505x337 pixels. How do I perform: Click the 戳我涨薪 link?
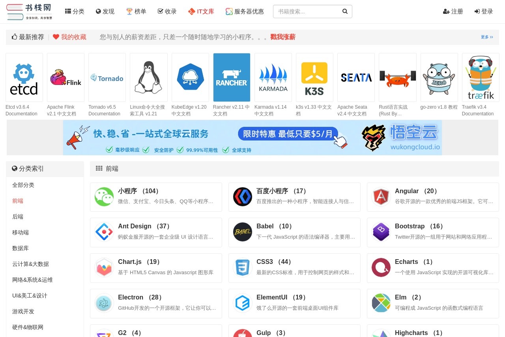point(283,37)
